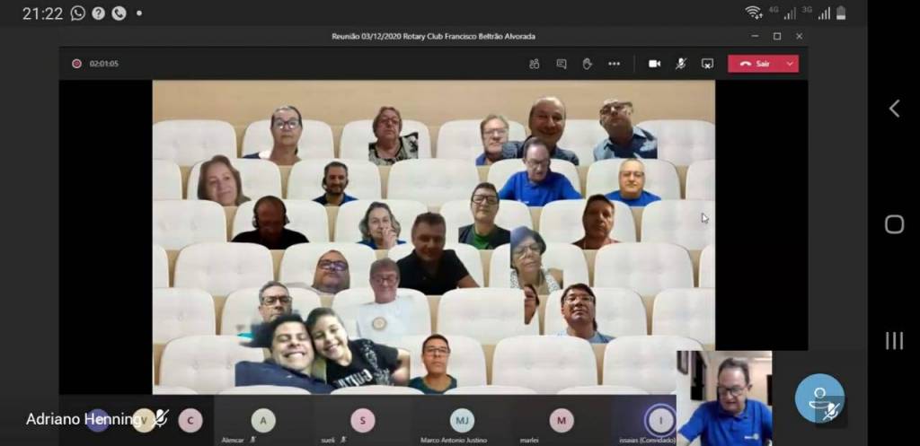Open the participants list panel
Viewport: 920px width, 446px height.
click(535, 64)
